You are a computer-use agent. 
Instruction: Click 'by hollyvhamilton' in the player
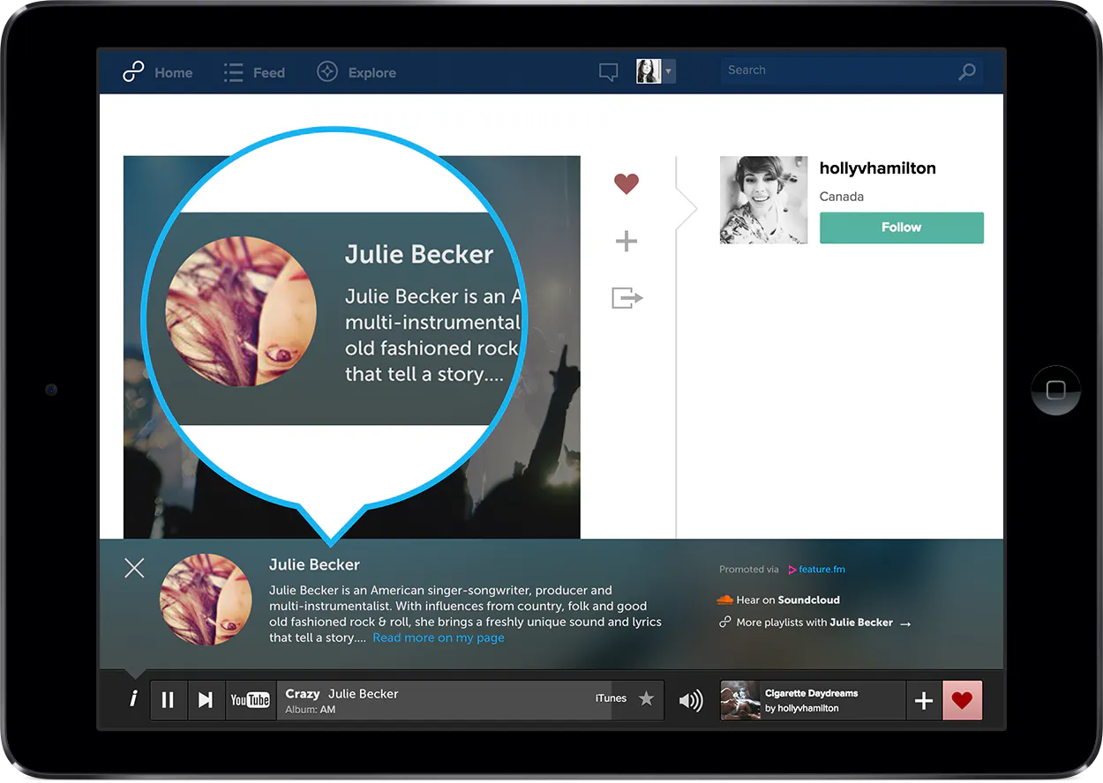[801, 708]
